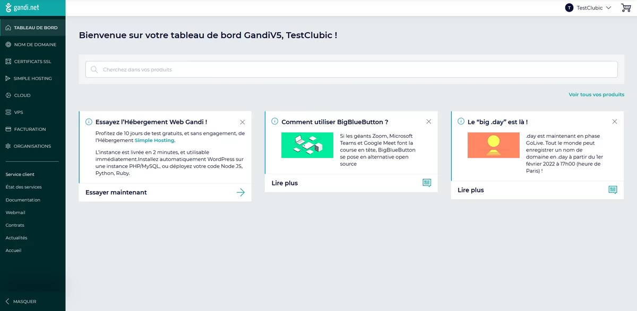Open Organisations menu item
The height and width of the screenshot is (311, 637).
coord(32,146)
